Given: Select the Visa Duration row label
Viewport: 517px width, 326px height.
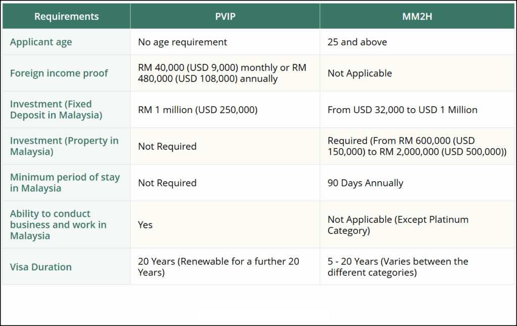Looking at the screenshot, I should [41, 266].
